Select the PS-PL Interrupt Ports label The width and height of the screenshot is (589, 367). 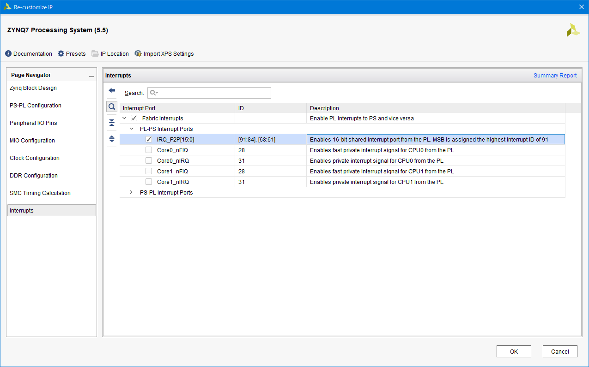coord(166,192)
